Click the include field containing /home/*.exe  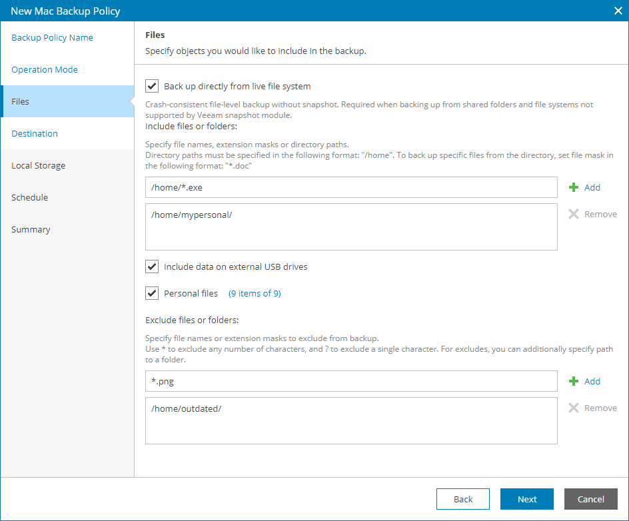click(351, 188)
